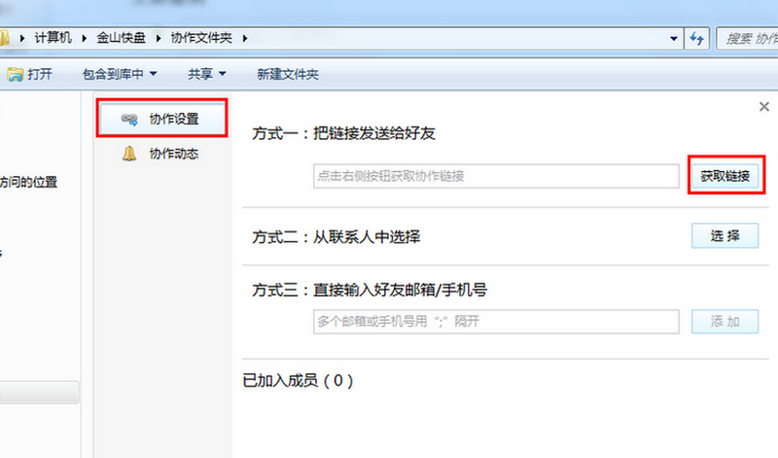Image resolution: width=778 pixels, height=458 pixels.
Task: Open the address bar history dropdown arrow
Action: (x=675, y=38)
